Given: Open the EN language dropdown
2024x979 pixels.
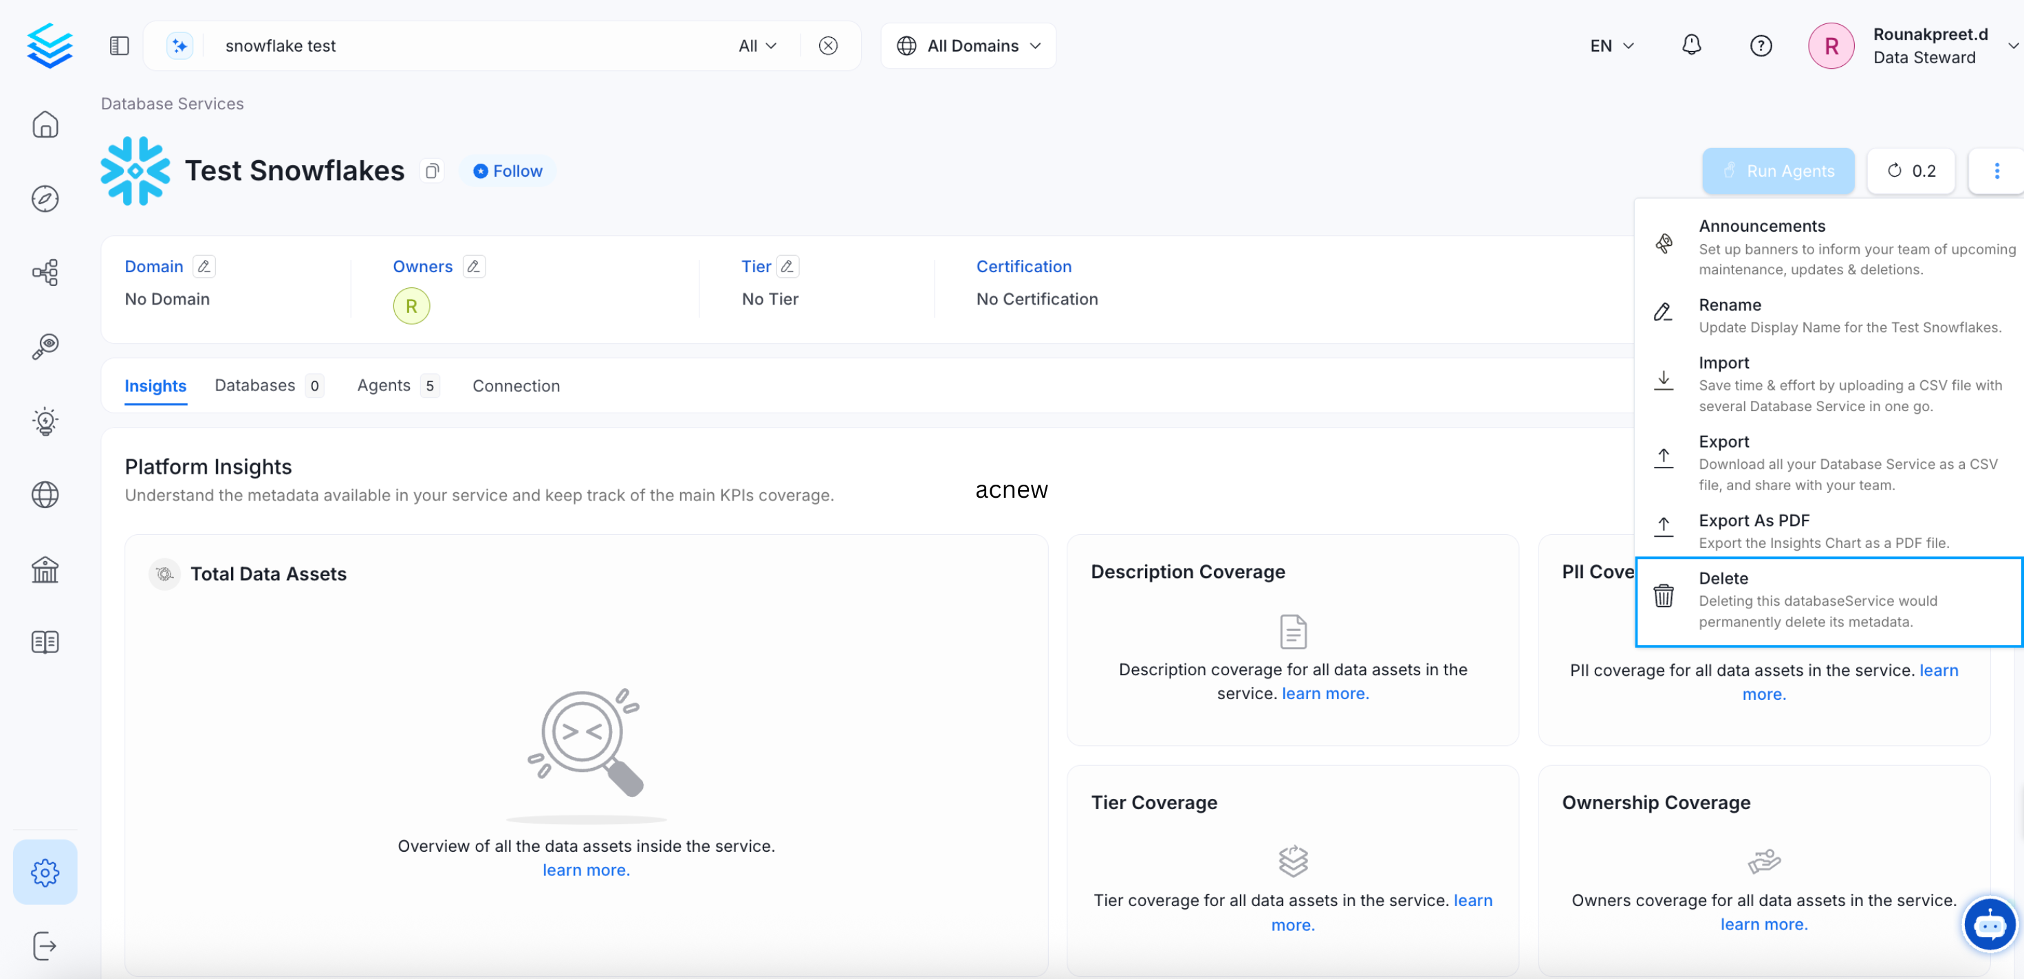Looking at the screenshot, I should [1611, 45].
